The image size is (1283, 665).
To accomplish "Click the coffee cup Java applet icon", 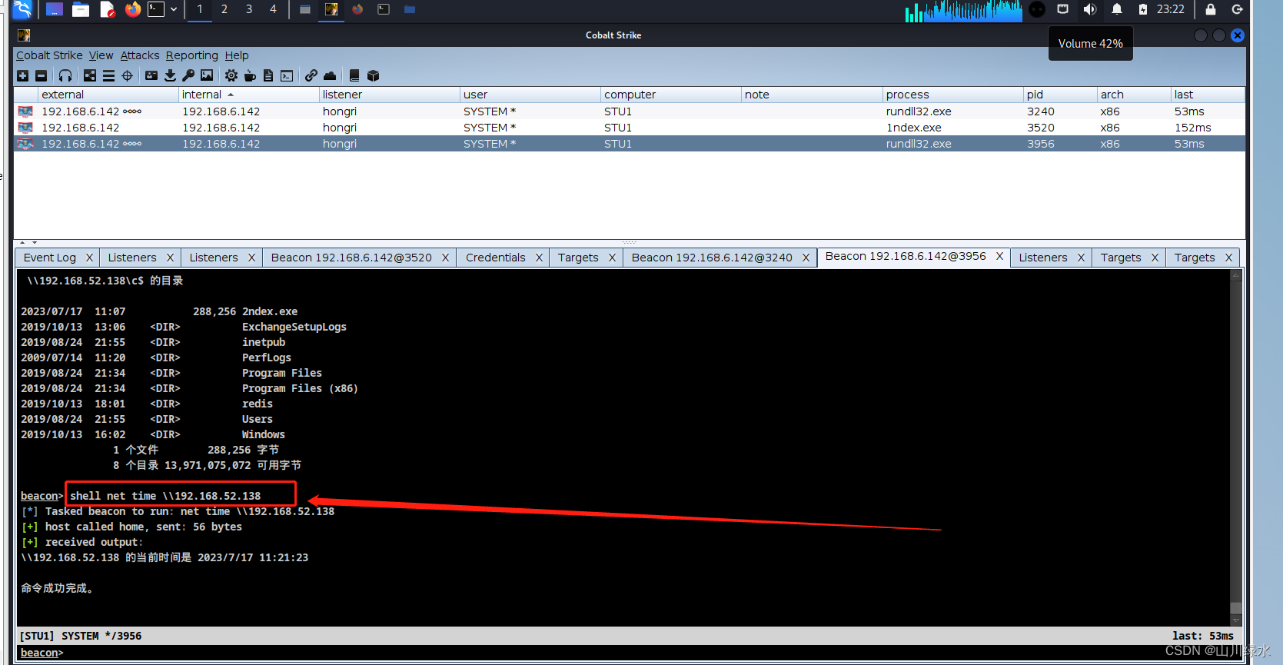I will pos(250,75).
